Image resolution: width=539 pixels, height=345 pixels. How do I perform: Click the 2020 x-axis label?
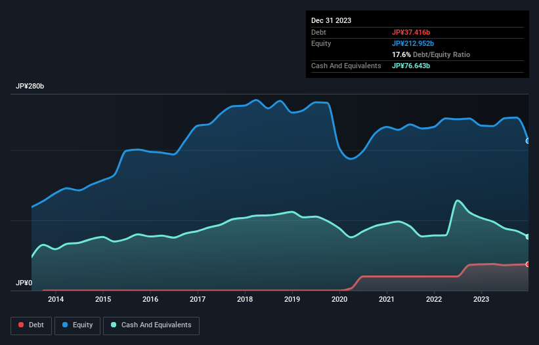coord(339,299)
